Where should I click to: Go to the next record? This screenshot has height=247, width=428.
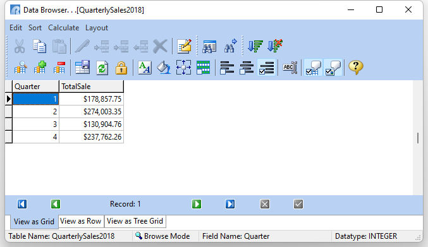coord(197,204)
